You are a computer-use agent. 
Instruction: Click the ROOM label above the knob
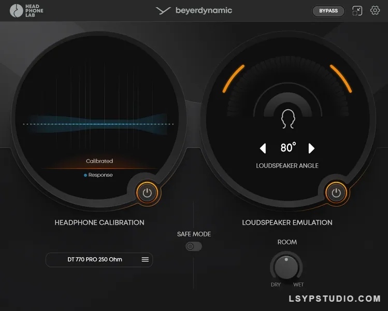[287, 242]
